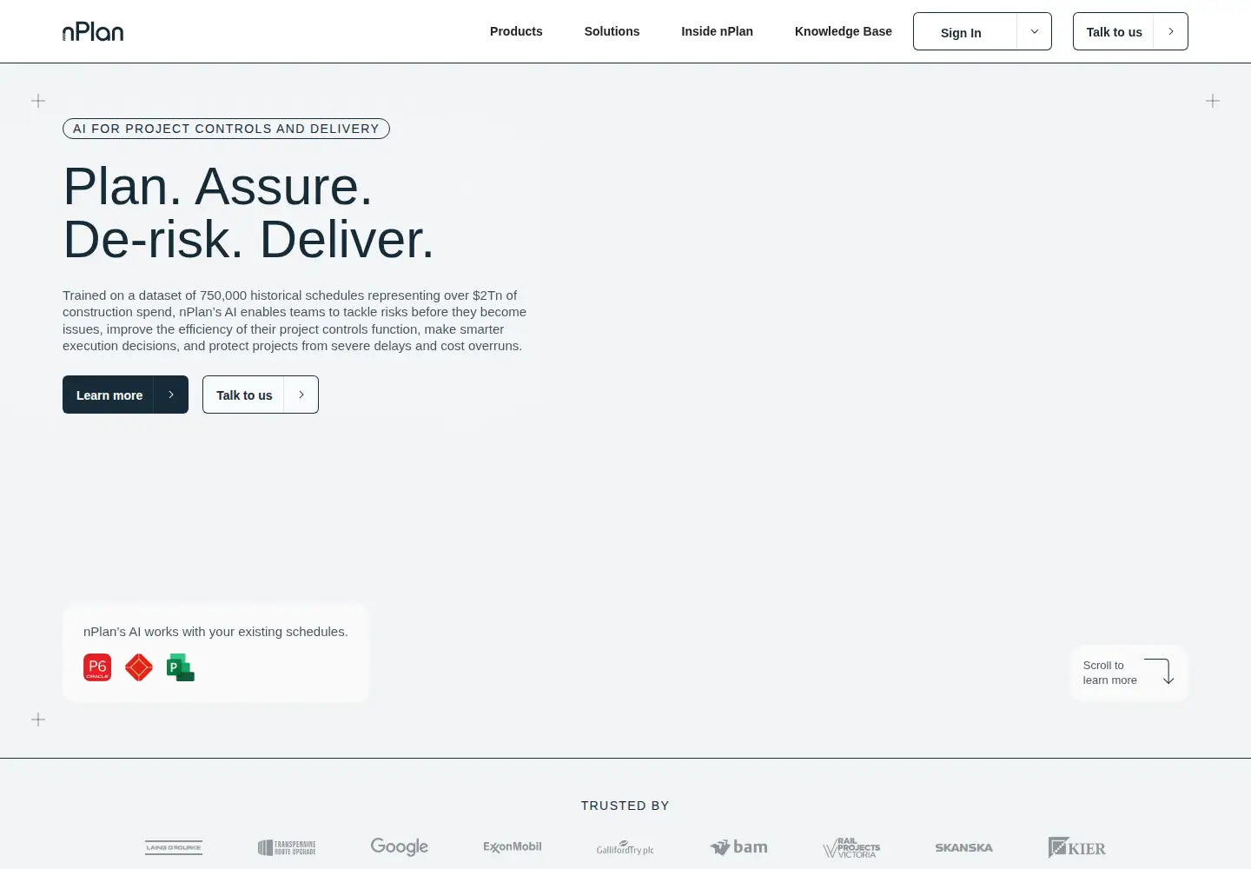Click the 'Plan. Assure. De-risk. Deliver.' headline
This screenshot has width=1251, height=869.
click(x=248, y=213)
